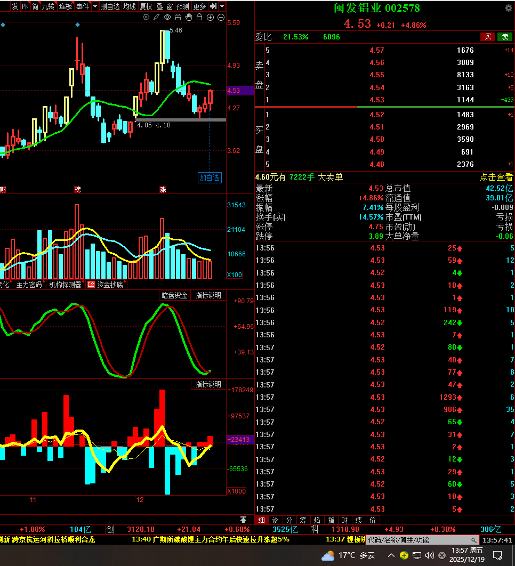Open the toolbox icon on chart toolbar
This screenshot has height=566, width=515.
(178, 17)
